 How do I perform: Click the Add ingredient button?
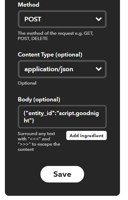(86, 135)
